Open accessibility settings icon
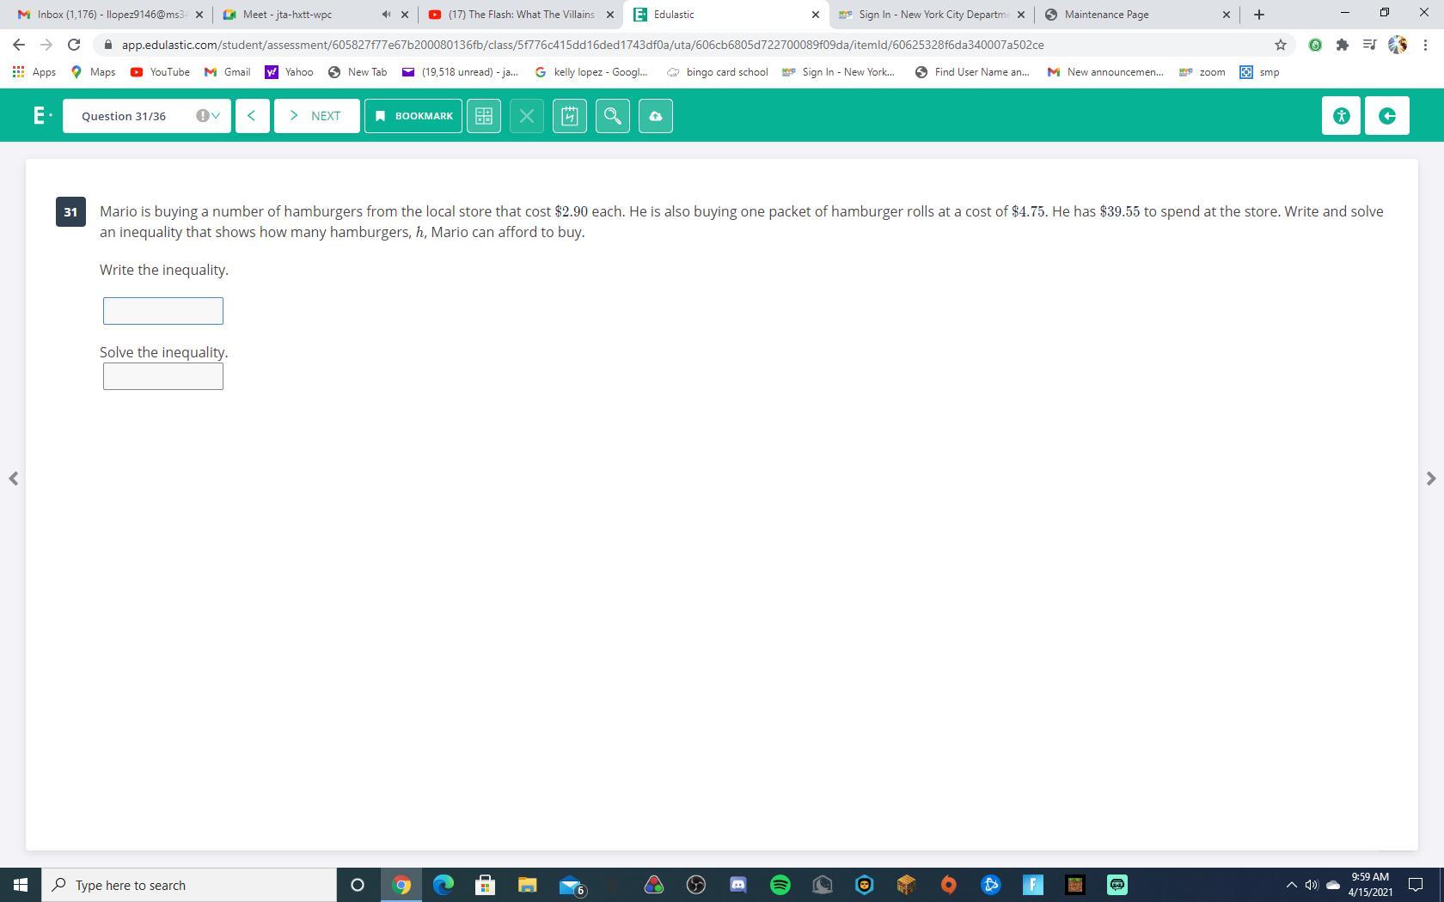This screenshot has height=902, width=1444. pyautogui.click(x=1341, y=116)
